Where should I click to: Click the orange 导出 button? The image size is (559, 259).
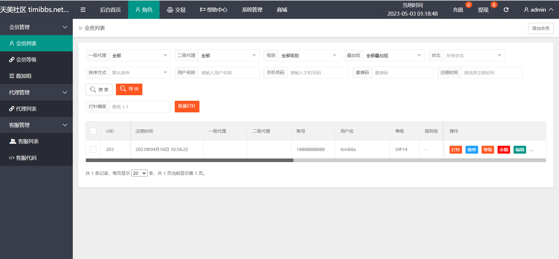click(129, 89)
